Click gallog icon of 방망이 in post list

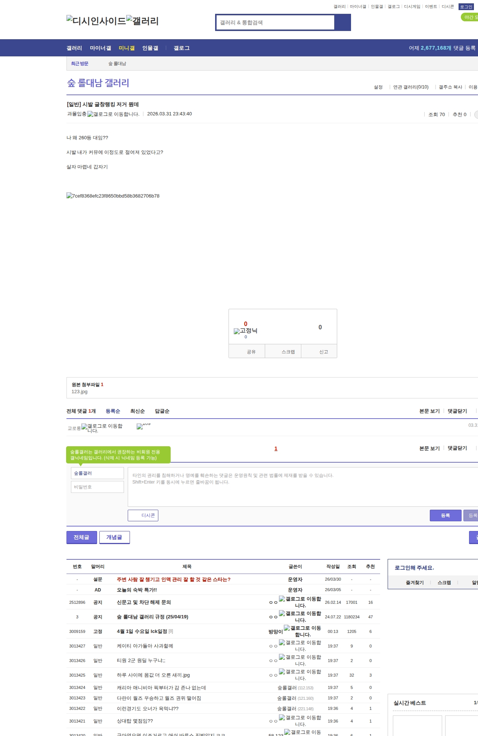(x=287, y=628)
